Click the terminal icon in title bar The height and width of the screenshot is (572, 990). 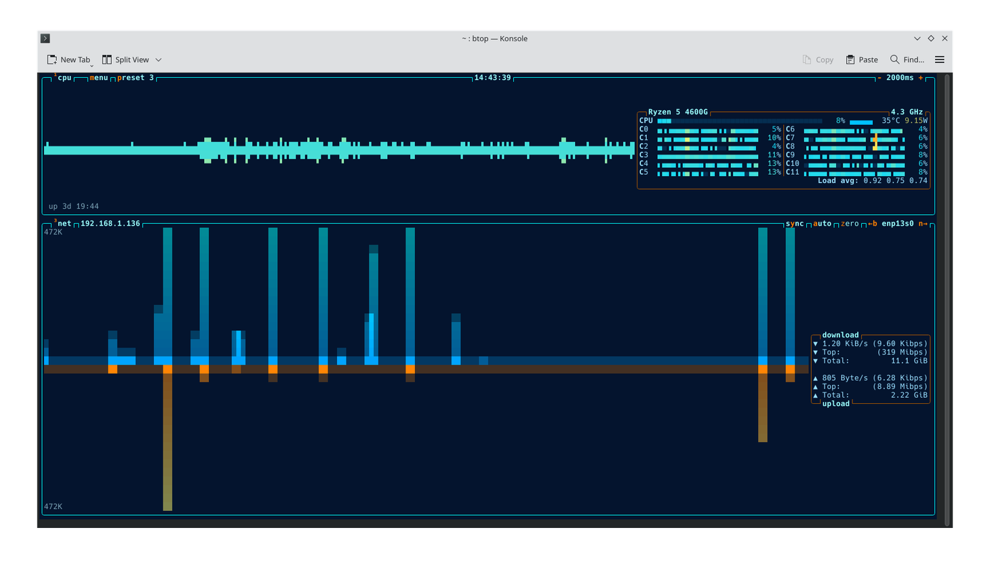click(x=45, y=39)
